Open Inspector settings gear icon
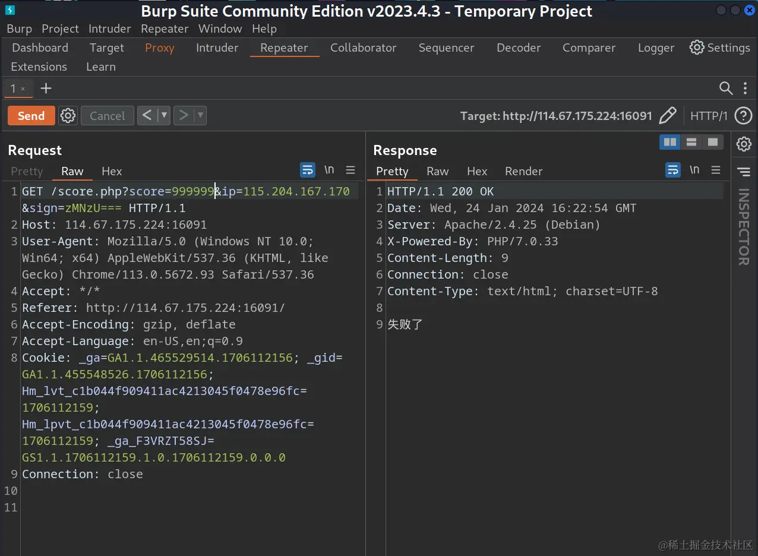The width and height of the screenshot is (758, 556). [744, 144]
